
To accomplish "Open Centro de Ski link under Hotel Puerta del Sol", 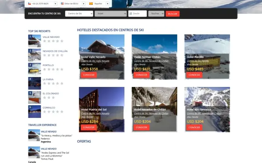I will 95,113.
